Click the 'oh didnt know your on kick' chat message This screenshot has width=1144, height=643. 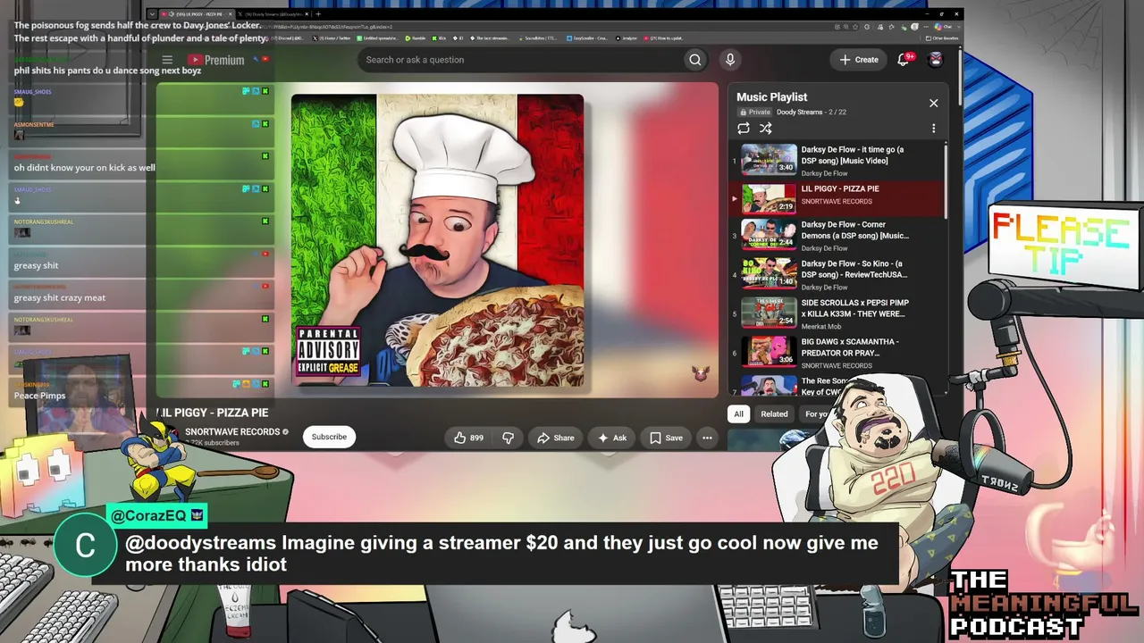tap(85, 168)
